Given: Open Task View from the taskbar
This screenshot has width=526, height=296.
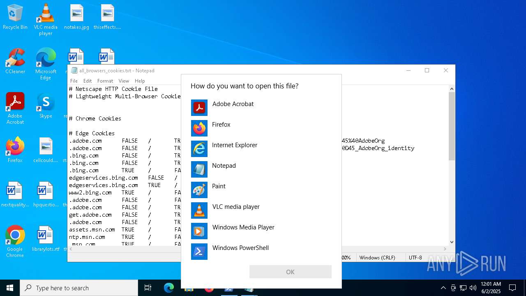Looking at the screenshot, I should pyautogui.click(x=148, y=288).
